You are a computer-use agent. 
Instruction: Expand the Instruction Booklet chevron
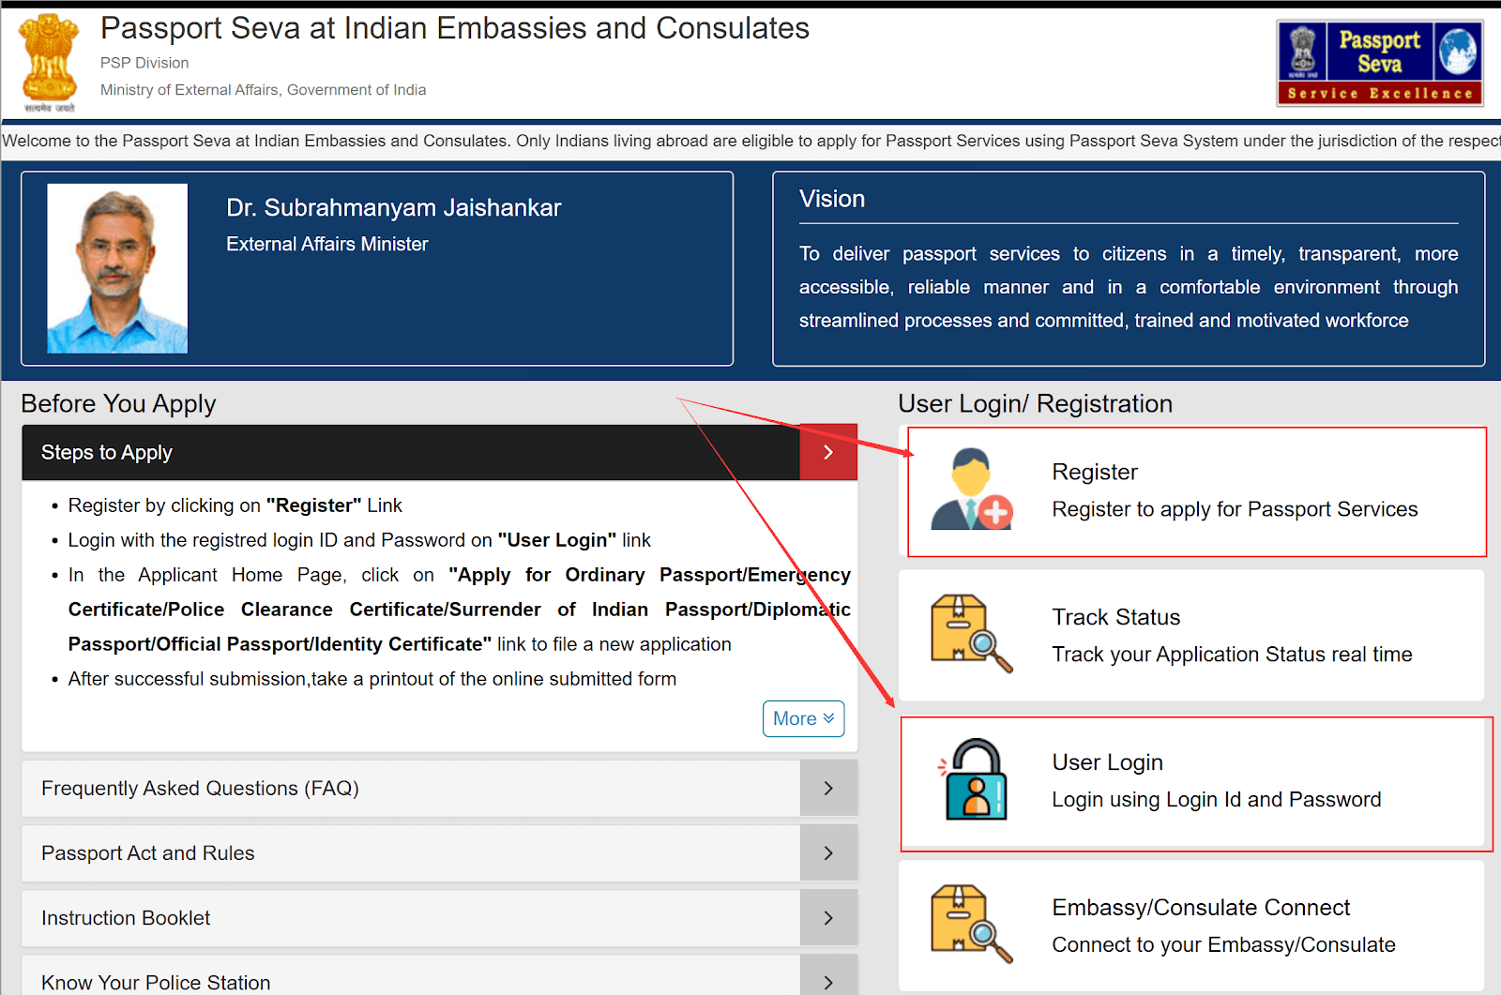(828, 917)
